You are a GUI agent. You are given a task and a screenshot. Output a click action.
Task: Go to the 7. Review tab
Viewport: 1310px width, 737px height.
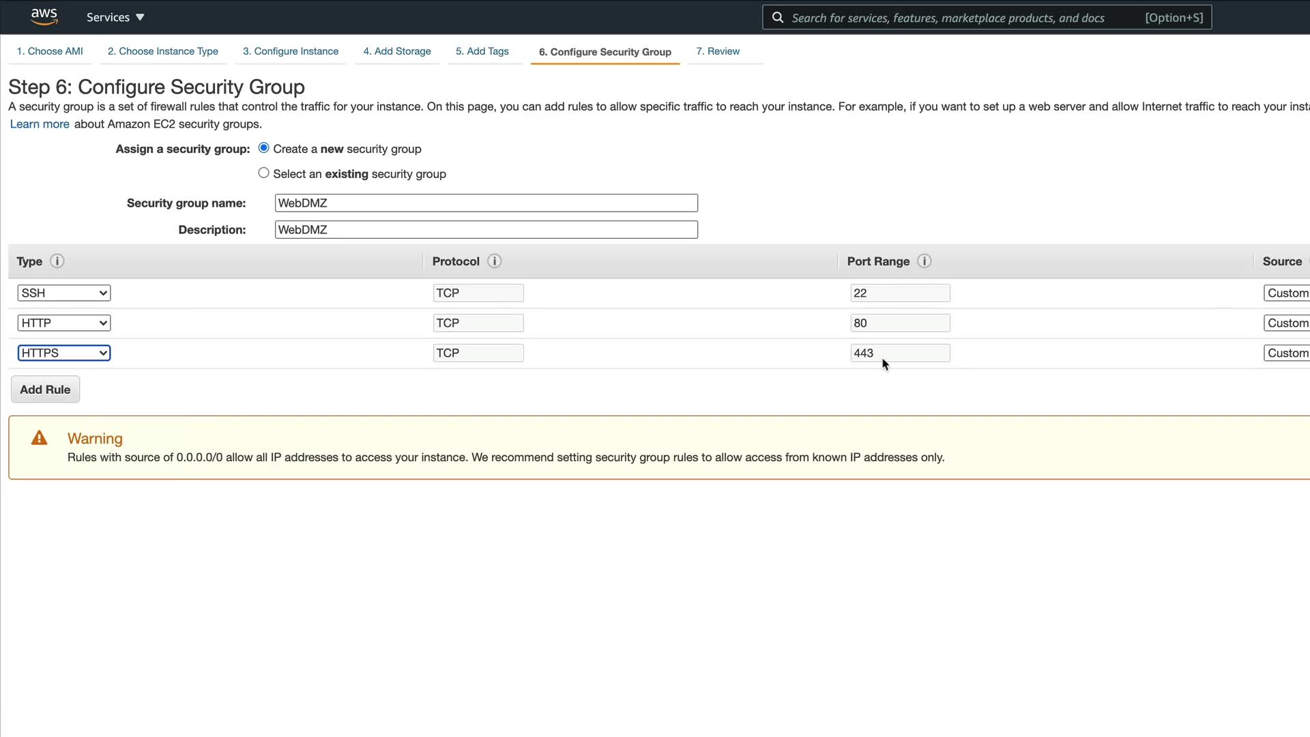(x=718, y=51)
